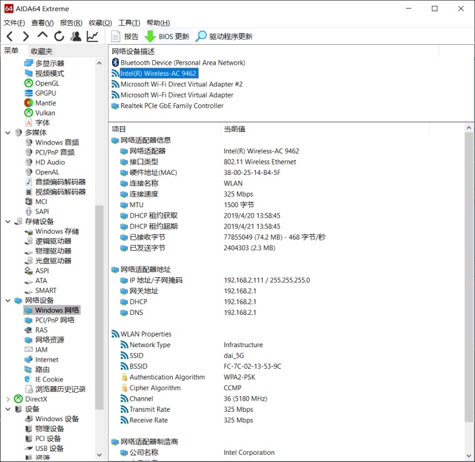This screenshot has width=475, height=462.
Task: Select Microsoft Wi-Fi Direct Virtual Adapter #2
Action: coord(177,84)
